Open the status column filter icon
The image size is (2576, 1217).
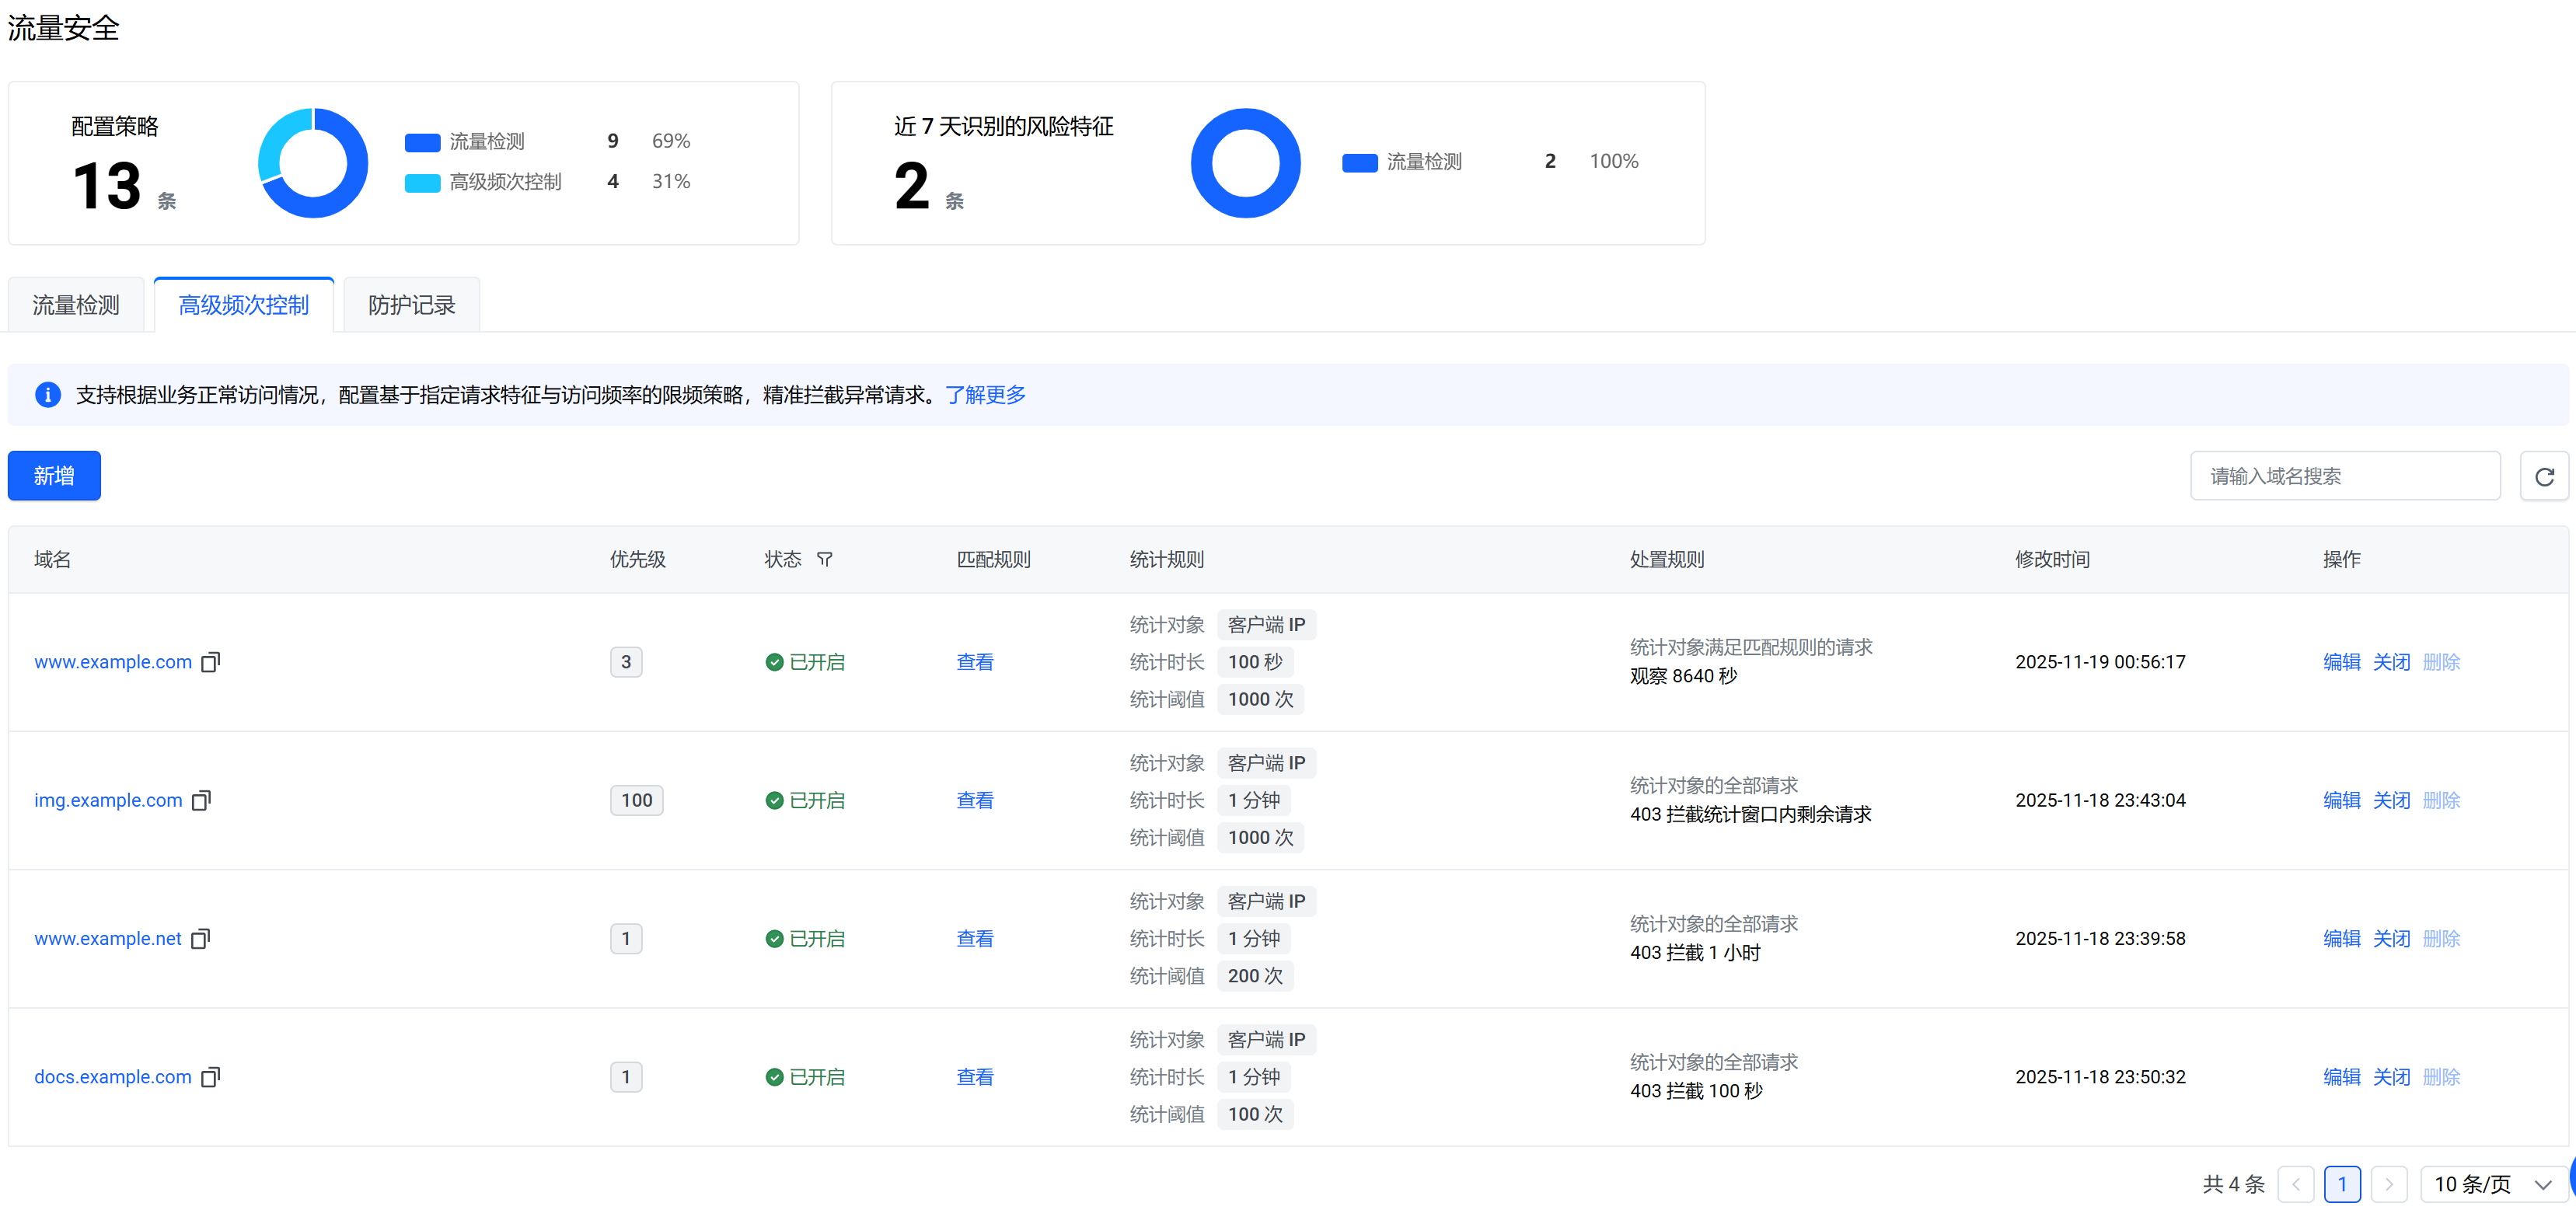click(x=824, y=559)
